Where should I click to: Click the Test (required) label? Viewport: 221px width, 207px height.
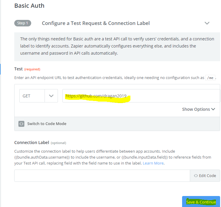[x=27, y=69]
